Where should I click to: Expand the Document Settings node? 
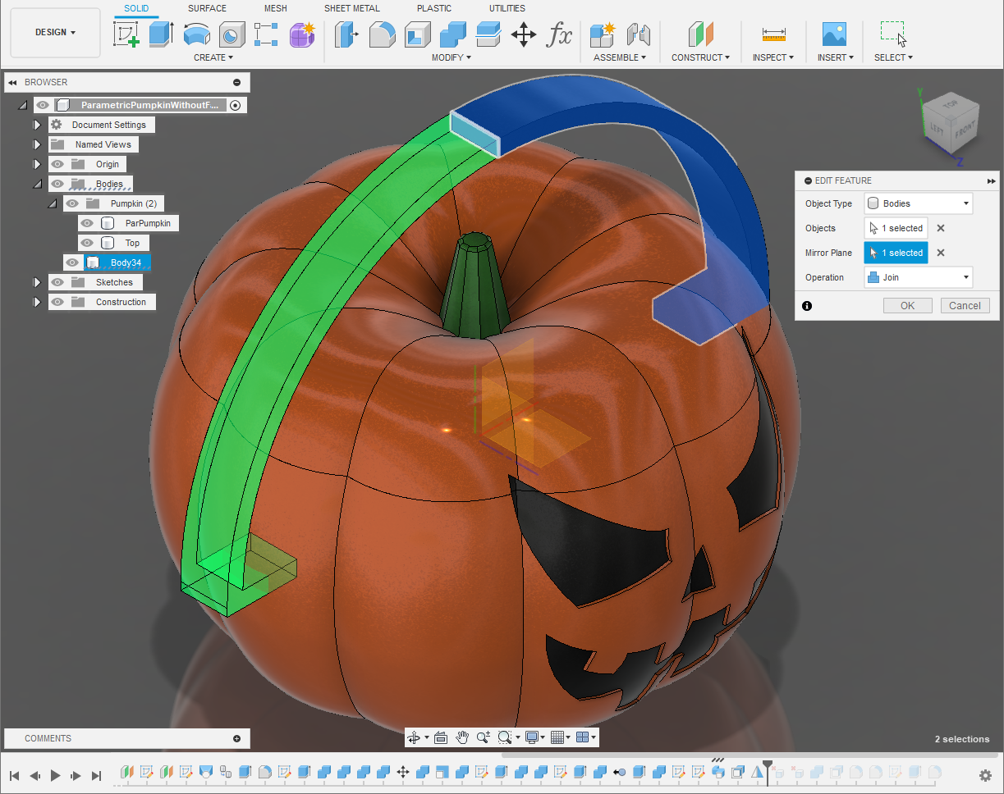pyautogui.click(x=37, y=125)
